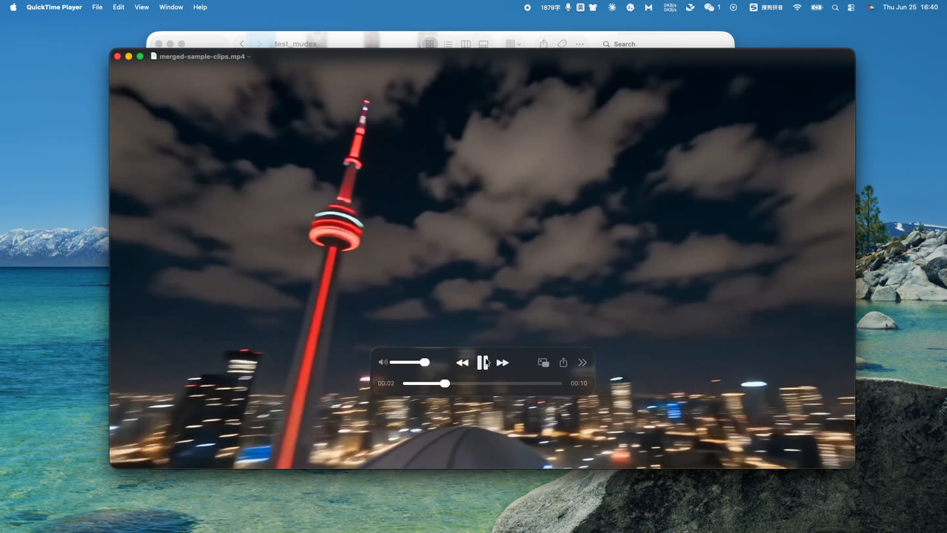Viewport: 947px width, 533px height.
Task: Enable picture-in-picture mode
Action: point(543,363)
